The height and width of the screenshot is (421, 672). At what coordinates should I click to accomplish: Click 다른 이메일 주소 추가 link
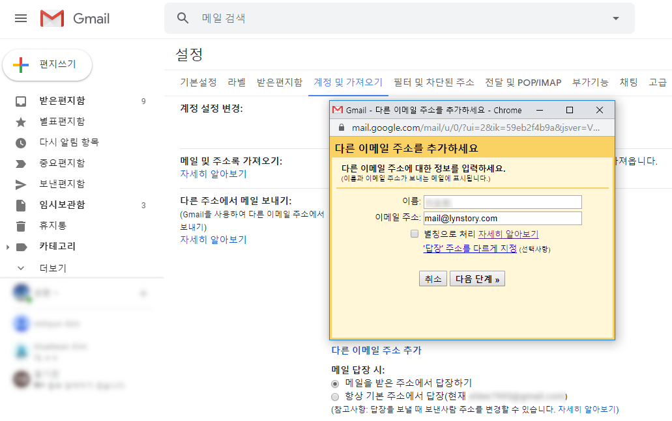click(x=376, y=351)
